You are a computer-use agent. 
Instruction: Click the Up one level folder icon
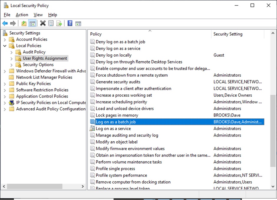coord(24,23)
